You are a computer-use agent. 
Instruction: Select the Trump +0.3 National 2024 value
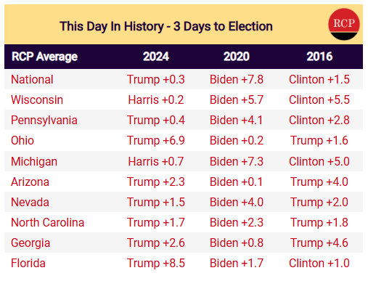[x=156, y=79]
